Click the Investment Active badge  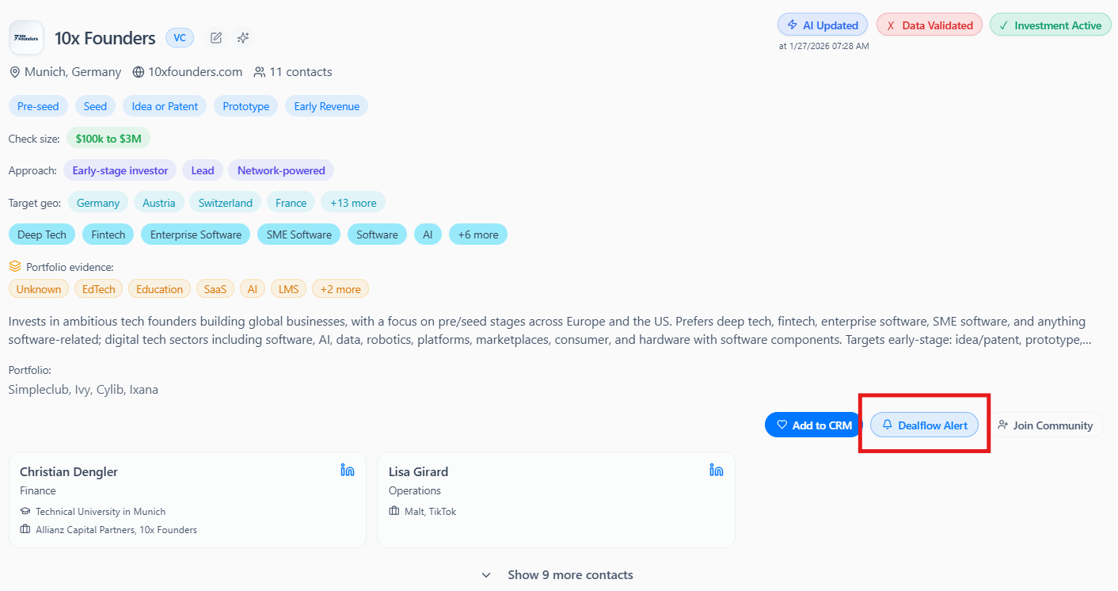coord(1050,25)
